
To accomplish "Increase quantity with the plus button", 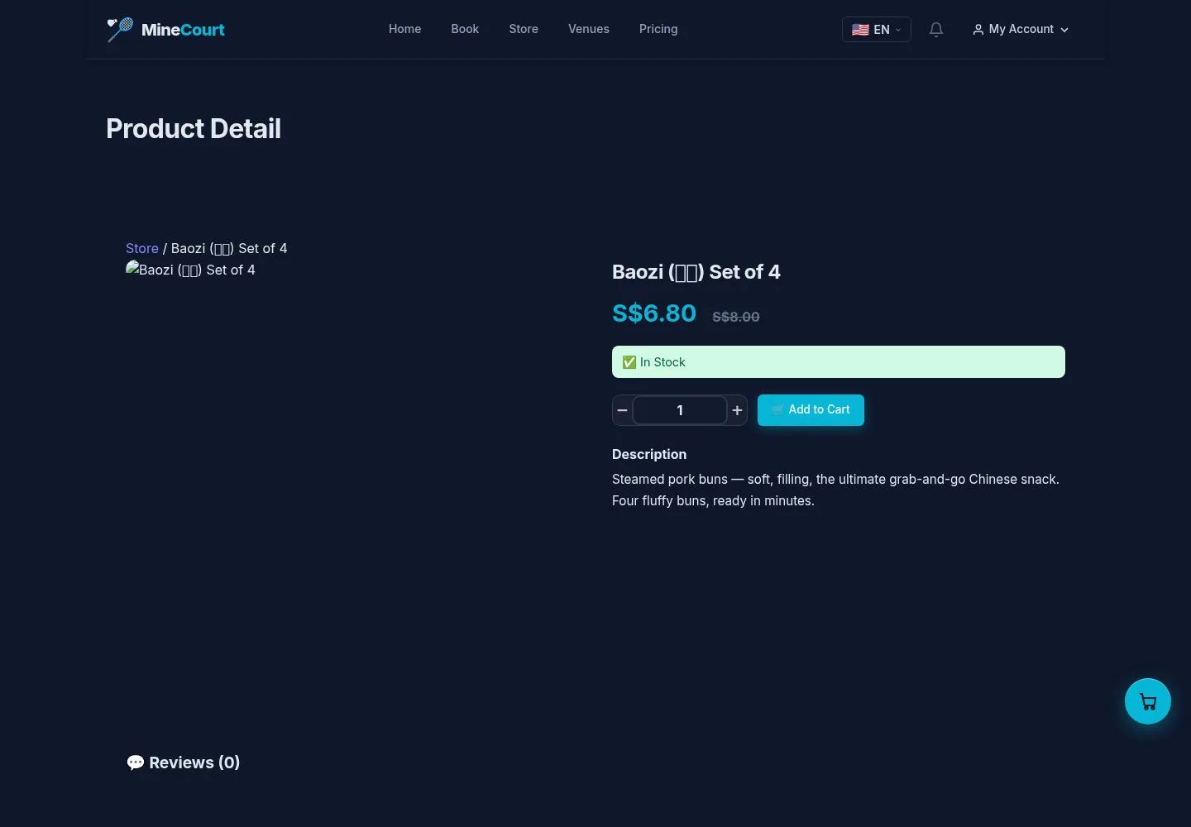I will pos(737,410).
